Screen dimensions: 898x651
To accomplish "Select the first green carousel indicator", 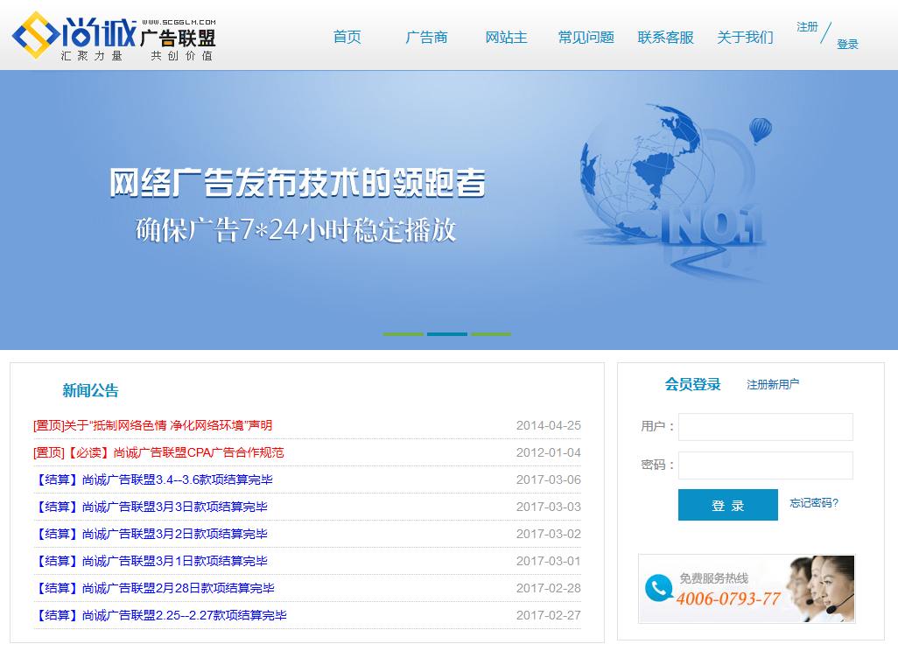I will (403, 333).
